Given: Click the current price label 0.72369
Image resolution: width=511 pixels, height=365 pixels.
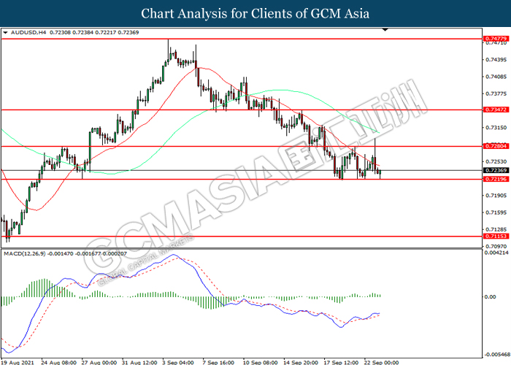Looking at the screenshot, I should click(x=496, y=170).
